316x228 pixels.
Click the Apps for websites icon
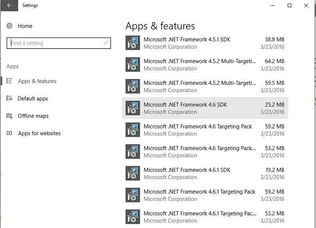(9, 133)
